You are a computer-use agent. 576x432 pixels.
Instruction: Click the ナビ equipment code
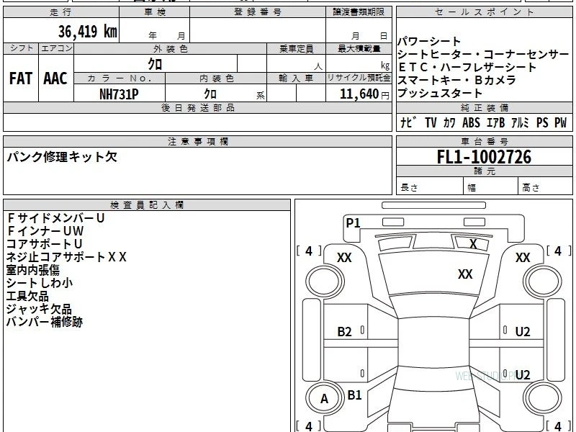408,122
